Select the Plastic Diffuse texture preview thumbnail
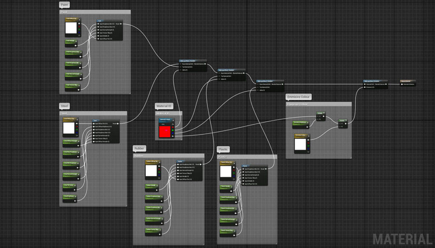 (x=226, y=172)
